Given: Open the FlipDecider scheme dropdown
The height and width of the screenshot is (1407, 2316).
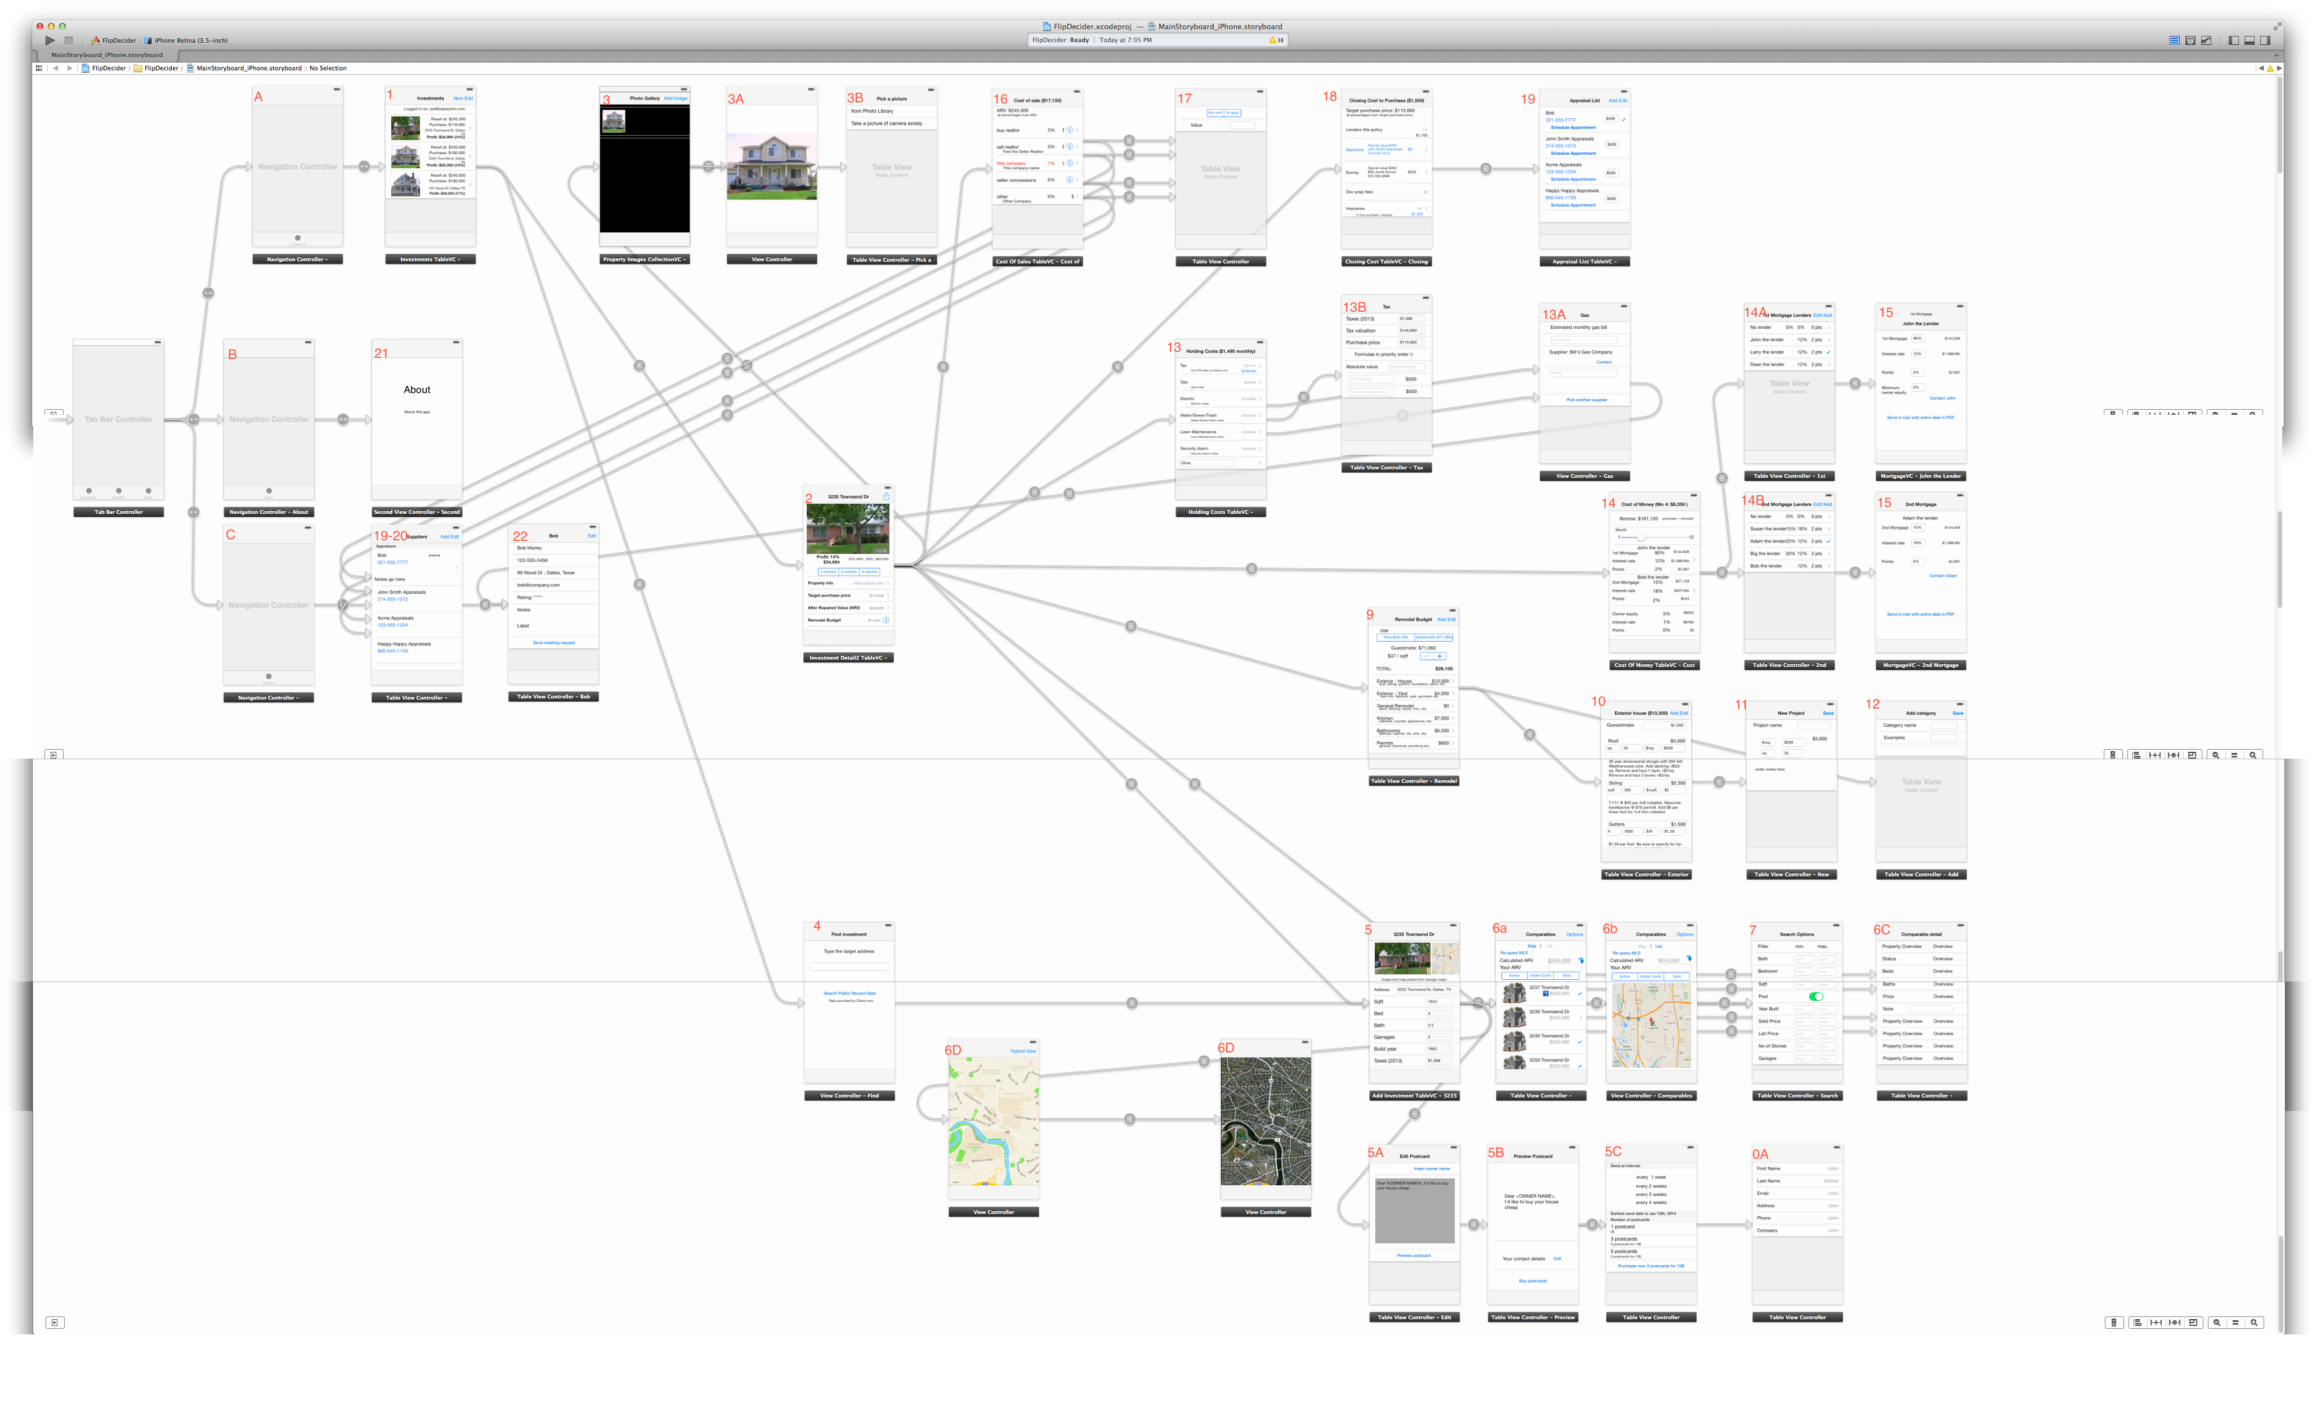Looking at the screenshot, I should pos(114,41).
